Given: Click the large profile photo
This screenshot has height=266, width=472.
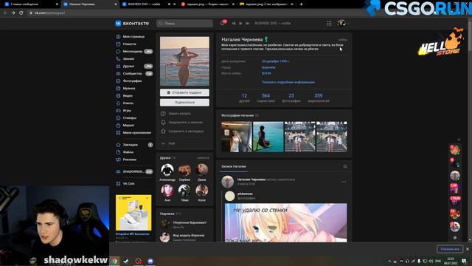Looking at the screenshot, I should pyautogui.click(x=184, y=61).
